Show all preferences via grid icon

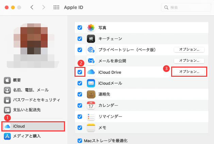56,7
